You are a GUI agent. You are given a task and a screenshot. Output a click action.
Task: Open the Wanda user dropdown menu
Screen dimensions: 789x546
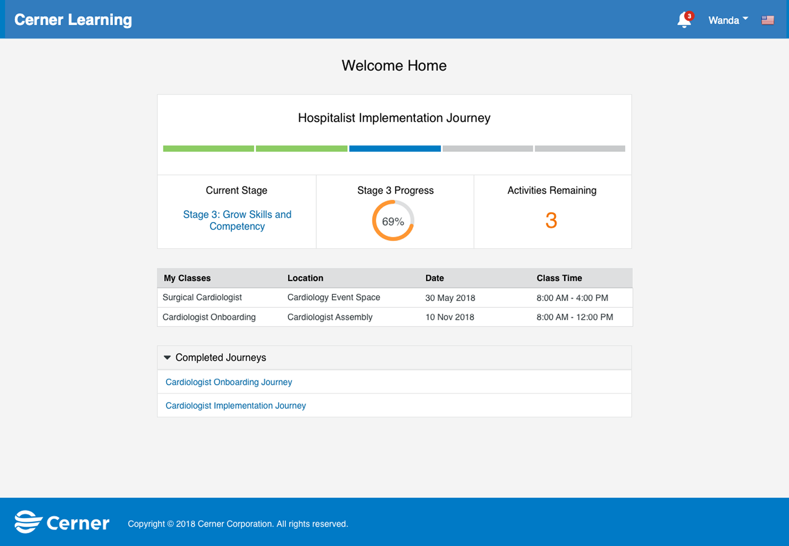tap(728, 20)
